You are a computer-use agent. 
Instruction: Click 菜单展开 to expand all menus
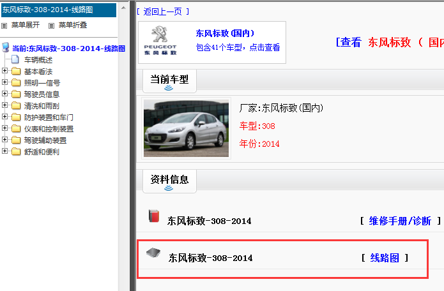[26, 25]
